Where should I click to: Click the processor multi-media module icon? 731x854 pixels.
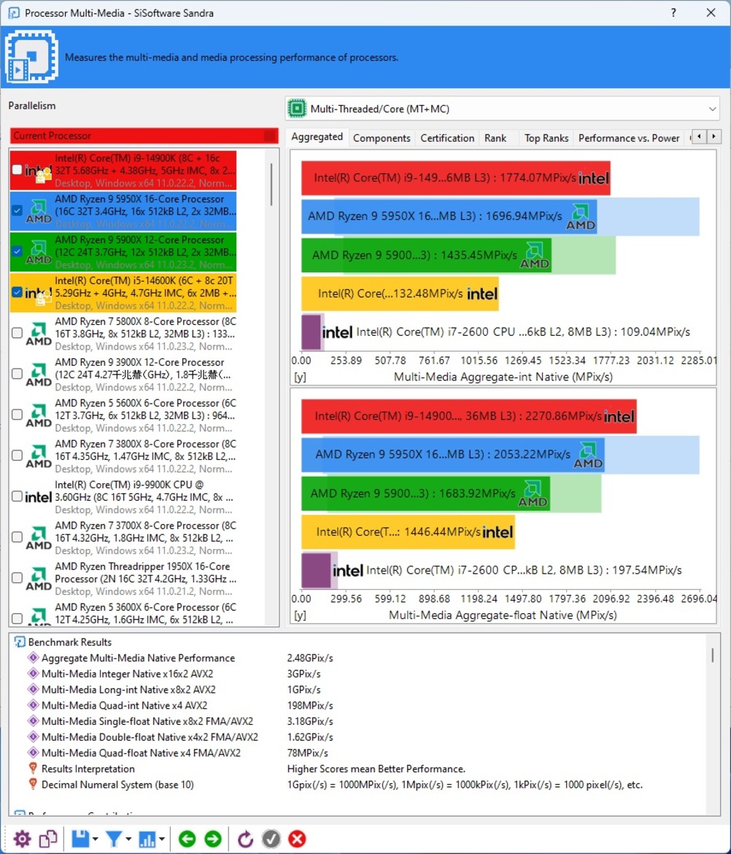click(x=31, y=57)
